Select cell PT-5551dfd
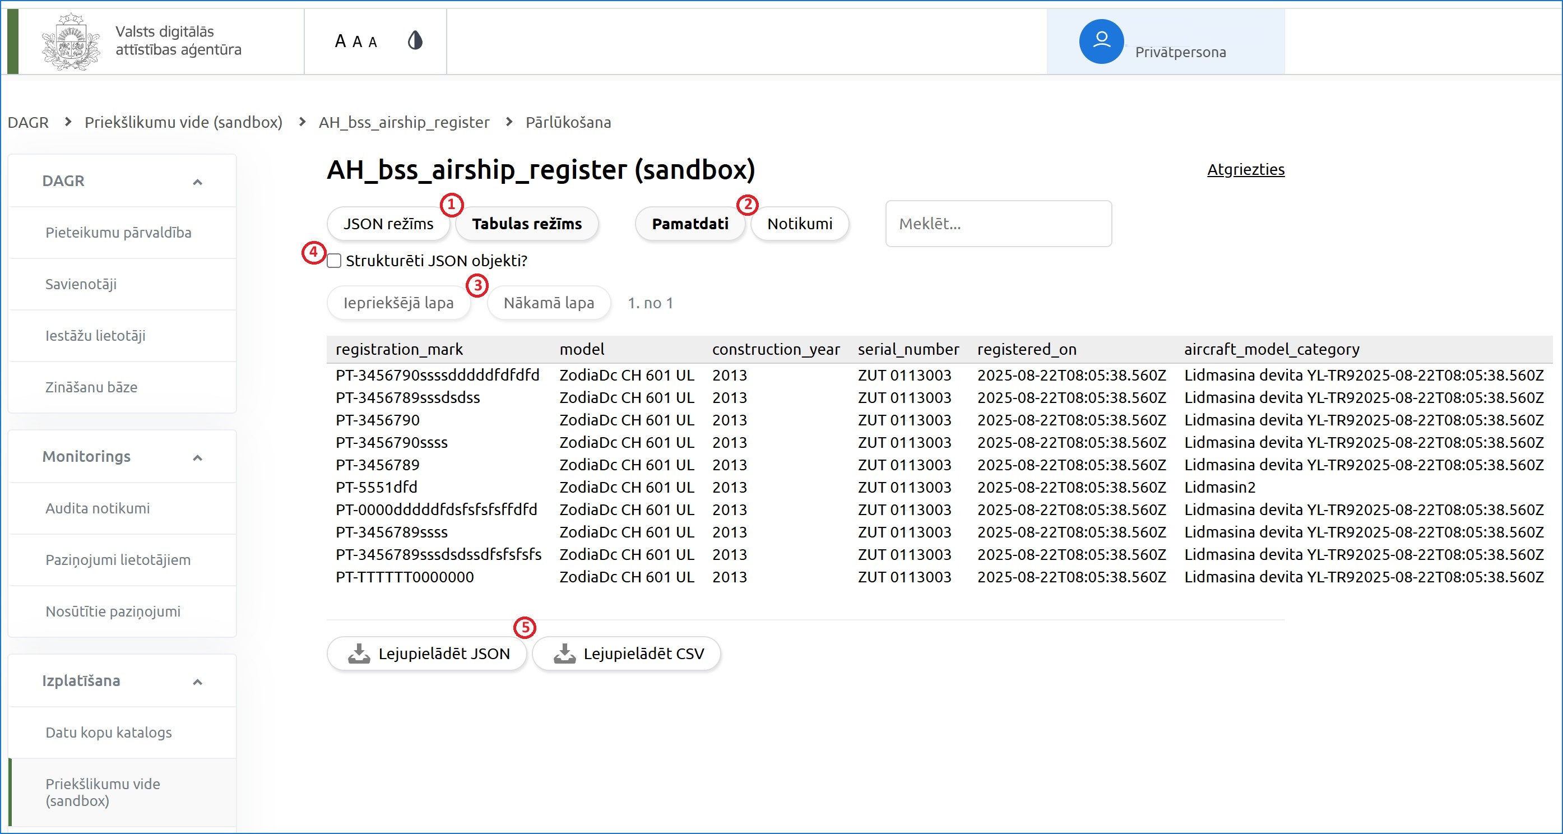The image size is (1563, 834). tap(376, 488)
